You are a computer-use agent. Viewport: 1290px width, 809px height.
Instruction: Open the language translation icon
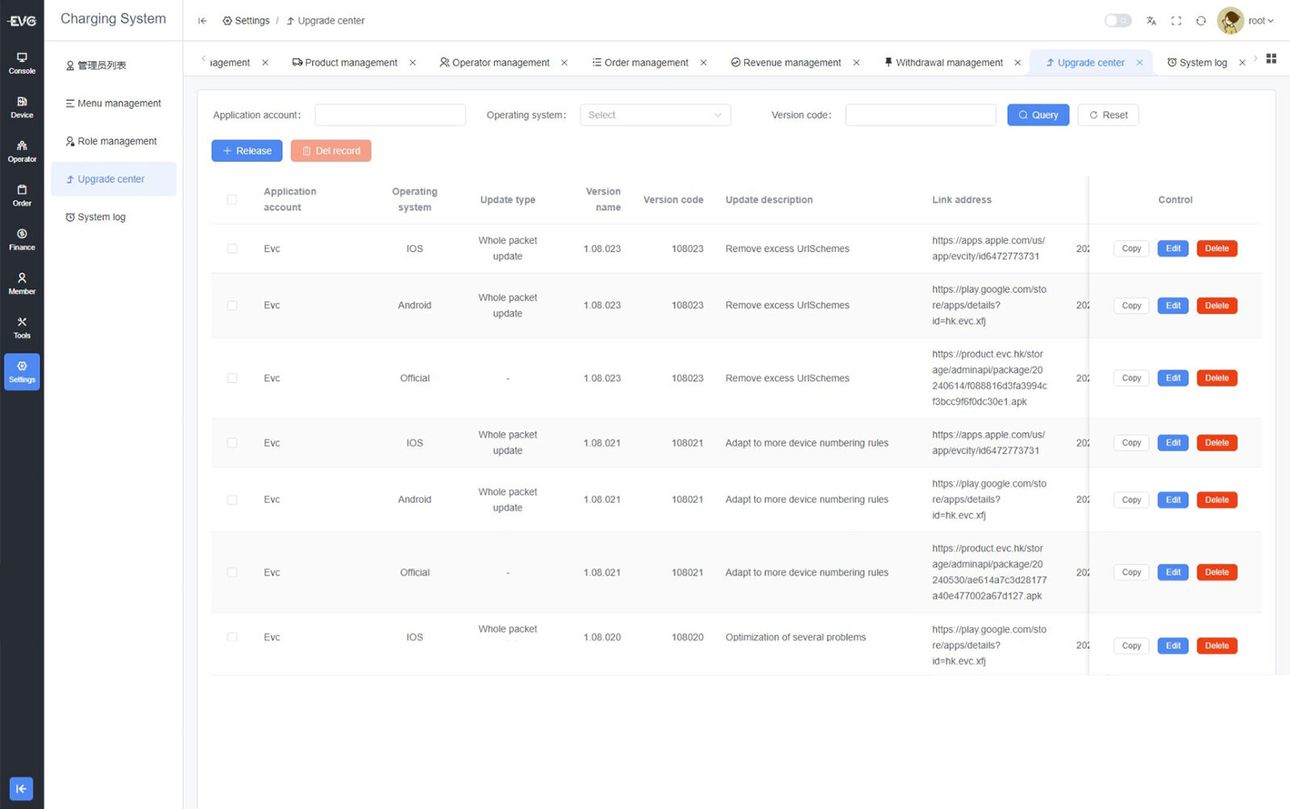1151,21
